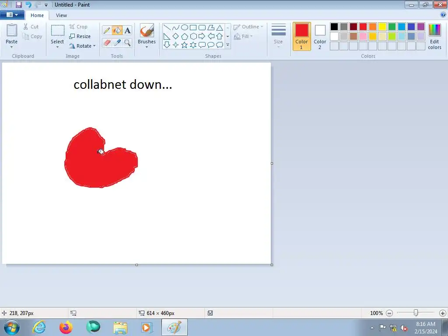This screenshot has width=448, height=336.
Task: Select the Color picker eyedropper tool
Action: pos(117,43)
